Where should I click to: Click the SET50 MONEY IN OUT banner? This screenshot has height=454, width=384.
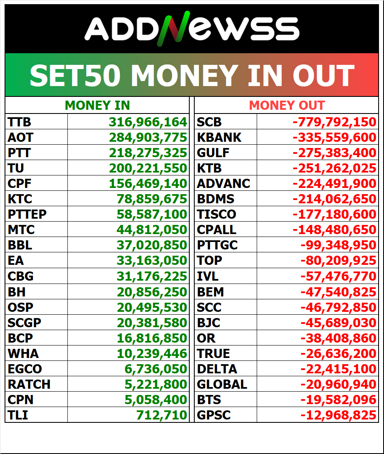(192, 75)
